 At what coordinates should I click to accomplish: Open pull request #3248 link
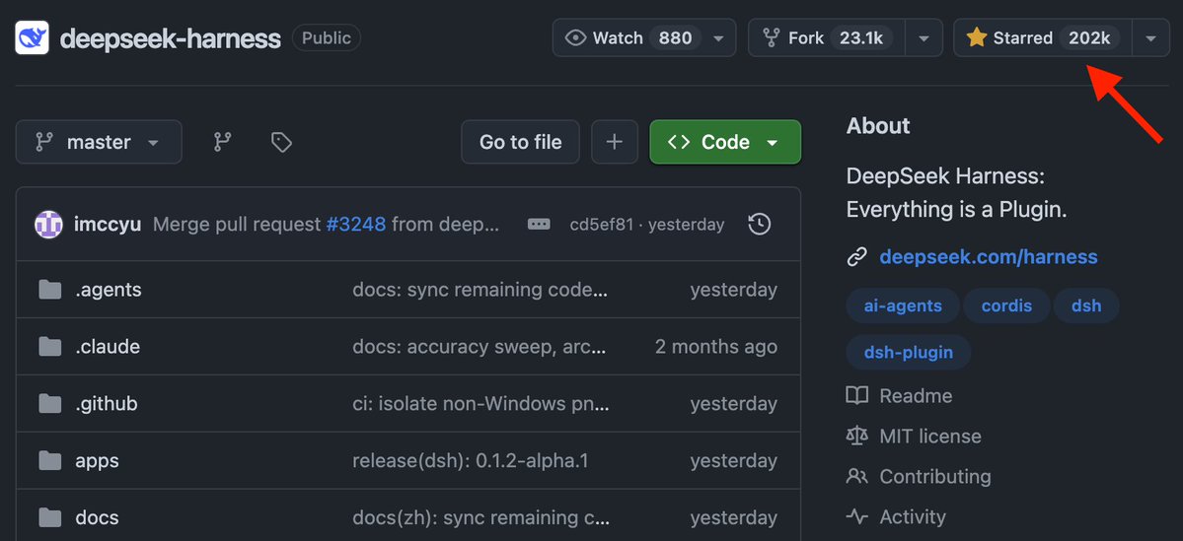pos(356,224)
